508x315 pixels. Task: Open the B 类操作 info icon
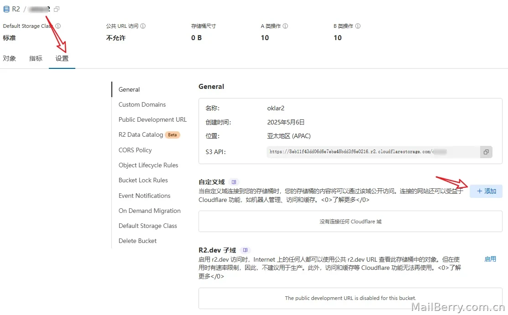358,26
